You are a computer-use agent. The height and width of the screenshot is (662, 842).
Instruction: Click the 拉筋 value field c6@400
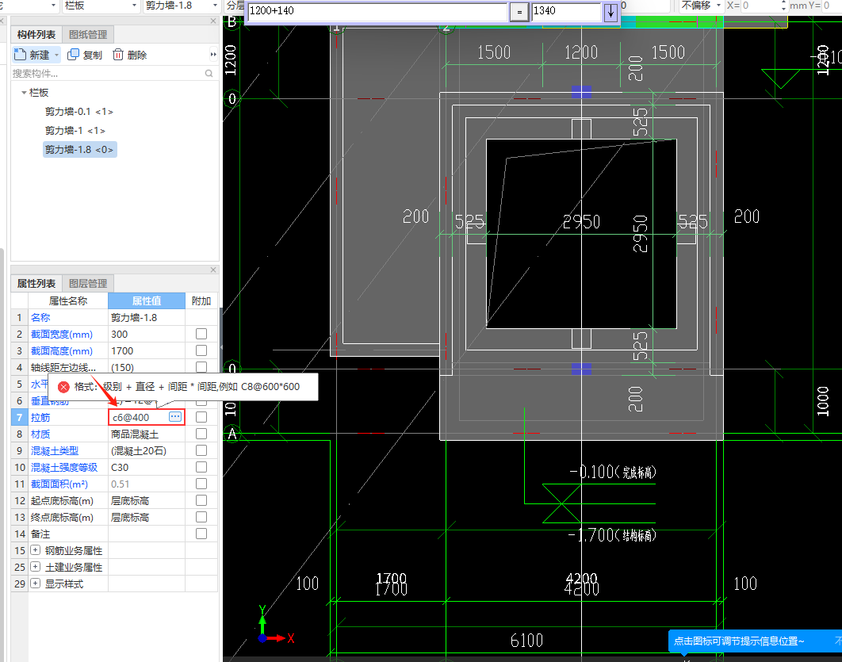[140, 417]
